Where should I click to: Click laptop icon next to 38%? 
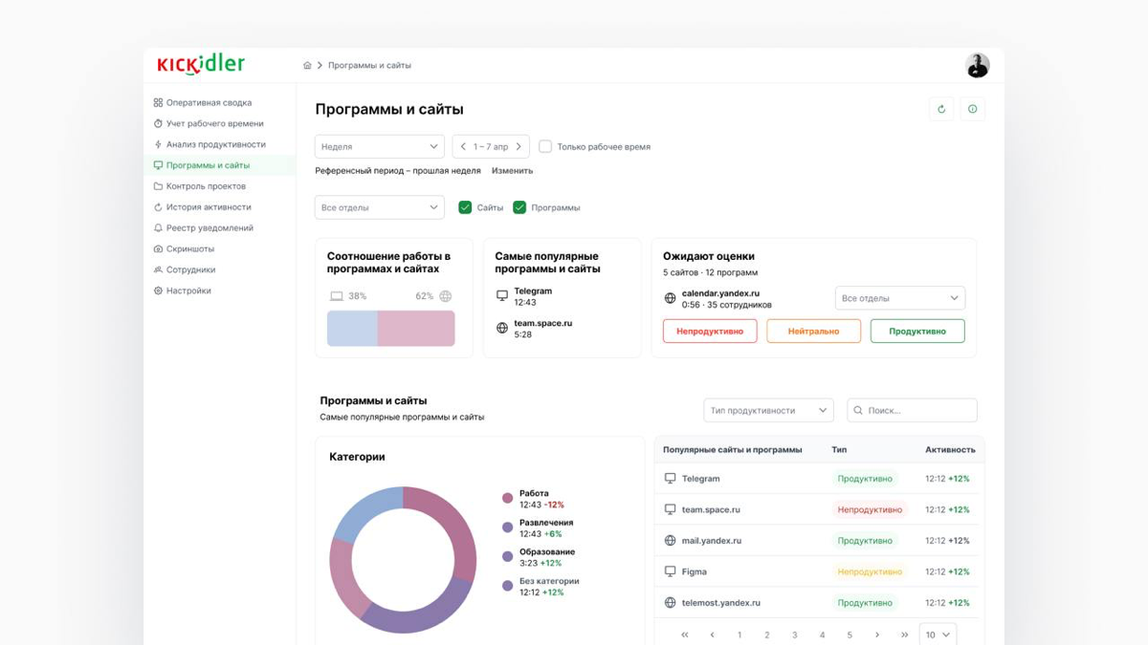tap(337, 296)
